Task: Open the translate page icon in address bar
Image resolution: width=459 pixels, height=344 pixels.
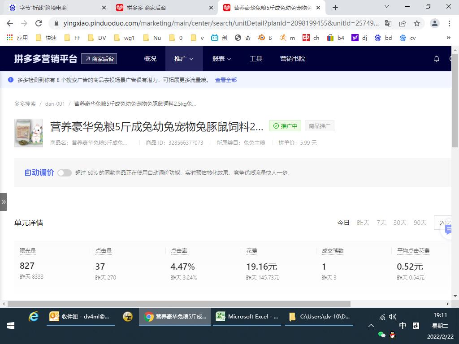Action: point(388,23)
